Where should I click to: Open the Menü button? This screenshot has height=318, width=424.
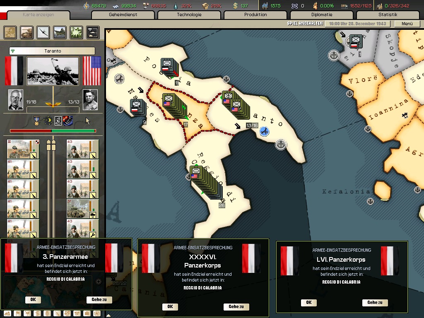(407, 24)
